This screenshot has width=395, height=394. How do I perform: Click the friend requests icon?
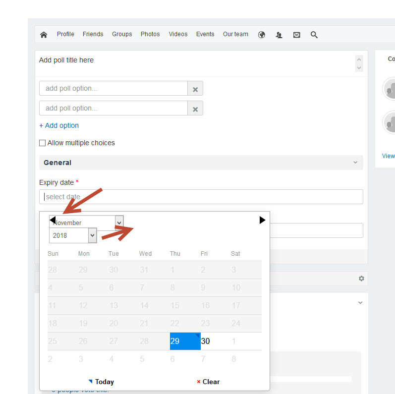[x=279, y=35]
